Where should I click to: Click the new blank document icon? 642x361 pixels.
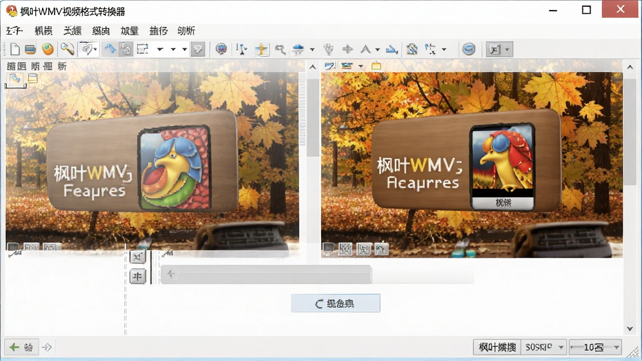(x=15, y=49)
